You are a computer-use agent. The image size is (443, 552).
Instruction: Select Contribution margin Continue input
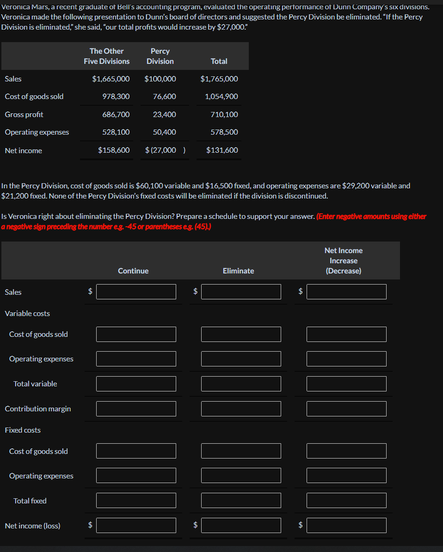click(136, 409)
